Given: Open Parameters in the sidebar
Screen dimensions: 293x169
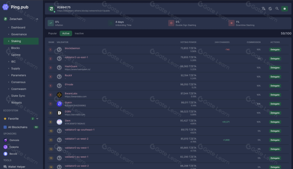Looking at the screenshot, I should coord(18,75).
